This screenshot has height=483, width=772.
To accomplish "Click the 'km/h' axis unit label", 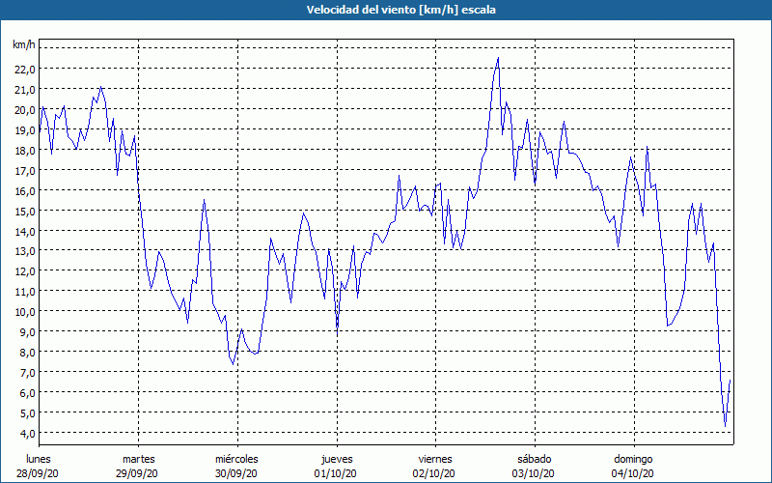I will click(23, 45).
